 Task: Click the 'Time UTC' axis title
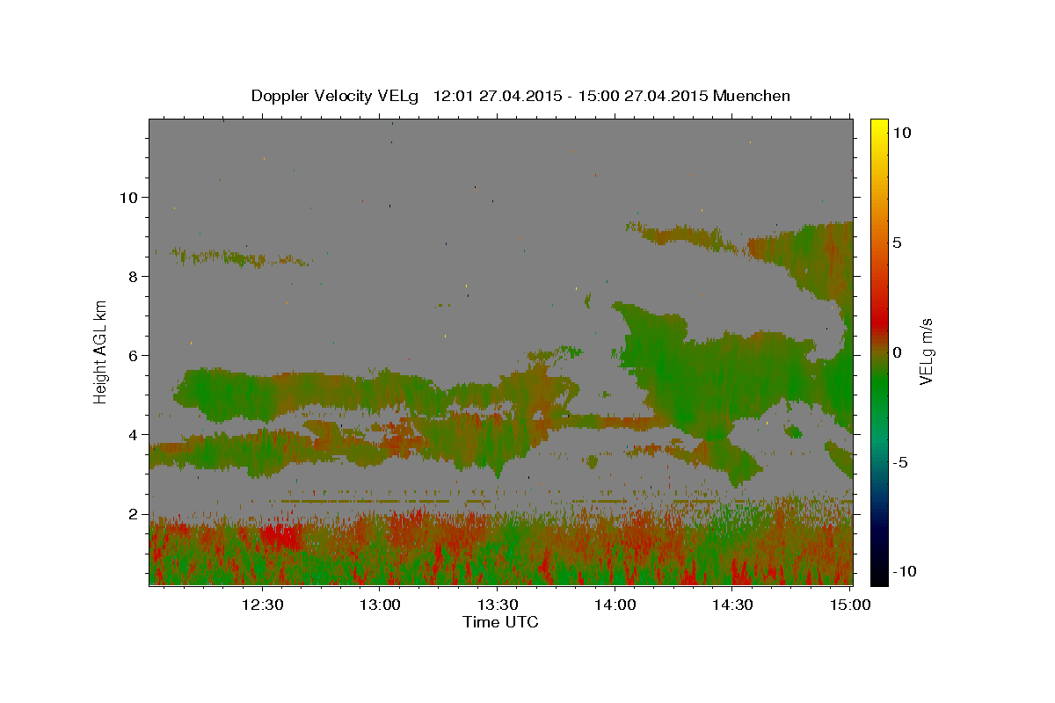tap(500, 622)
